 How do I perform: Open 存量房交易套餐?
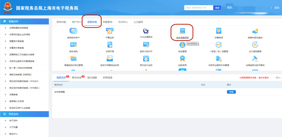pyautogui.click(x=16, y=48)
